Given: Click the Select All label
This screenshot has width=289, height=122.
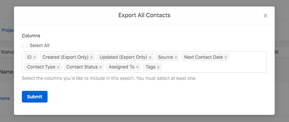Looking at the screenshot, I should [x=39, y=45].
